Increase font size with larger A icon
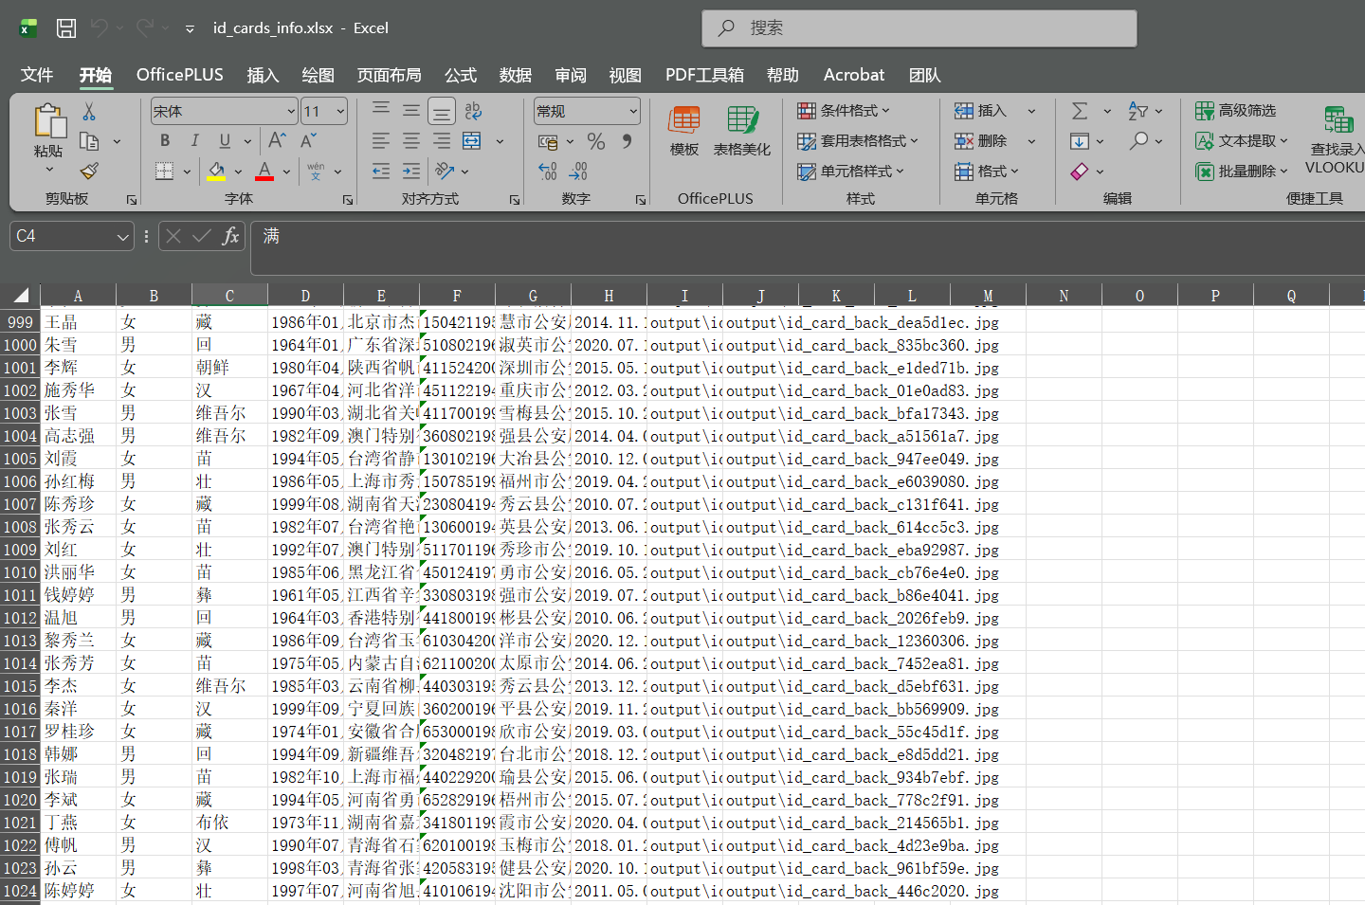 (277, 141)
